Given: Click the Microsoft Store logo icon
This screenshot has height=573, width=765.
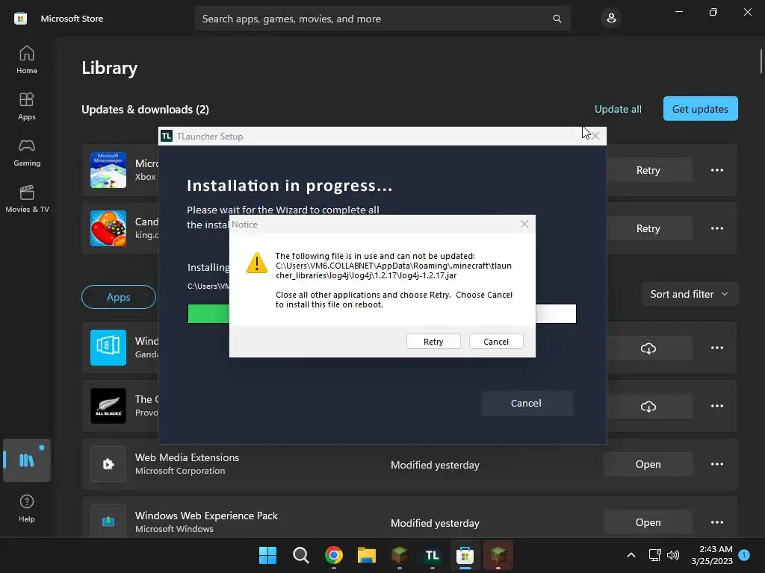Looking at the screenshot, I should point(20,19).
